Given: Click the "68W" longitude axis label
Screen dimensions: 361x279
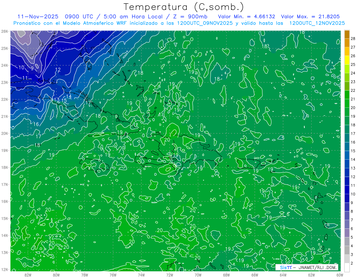Looking at the screenshot, I should coord(226,275).
